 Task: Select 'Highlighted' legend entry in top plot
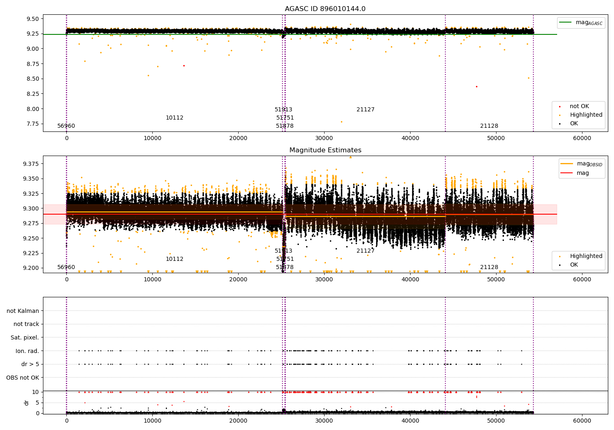point(586,115)
